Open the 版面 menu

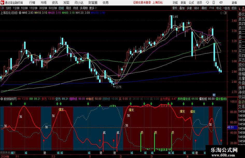pyautogui.click(x=183, y=3)
